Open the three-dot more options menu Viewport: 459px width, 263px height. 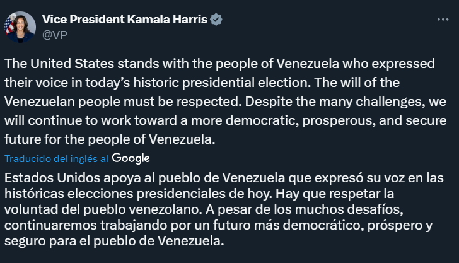pyautogui.click(x=443, y=20)
